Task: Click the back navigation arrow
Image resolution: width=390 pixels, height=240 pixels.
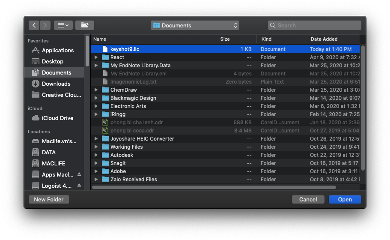Action: 34,25
